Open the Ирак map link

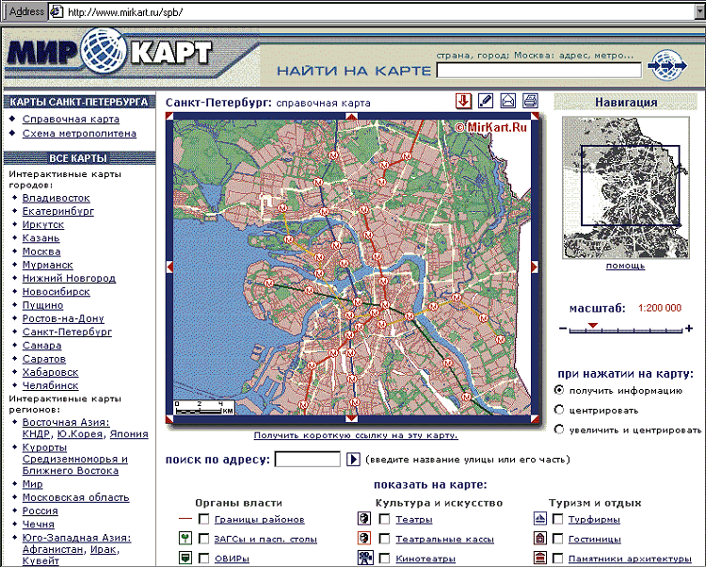(x=104, y=549)
